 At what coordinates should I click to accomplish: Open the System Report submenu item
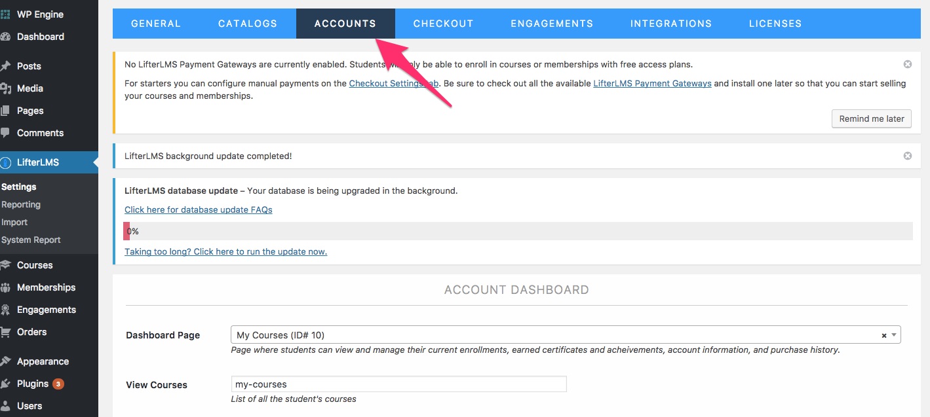pos(31,240)
